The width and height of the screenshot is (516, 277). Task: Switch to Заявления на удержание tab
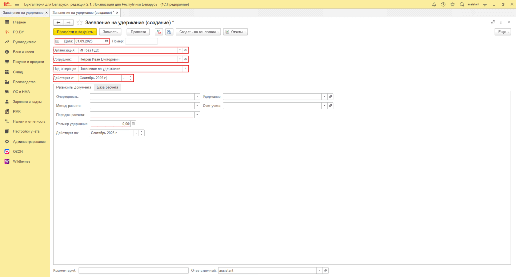pyautogui.click(x=23, y=13)
